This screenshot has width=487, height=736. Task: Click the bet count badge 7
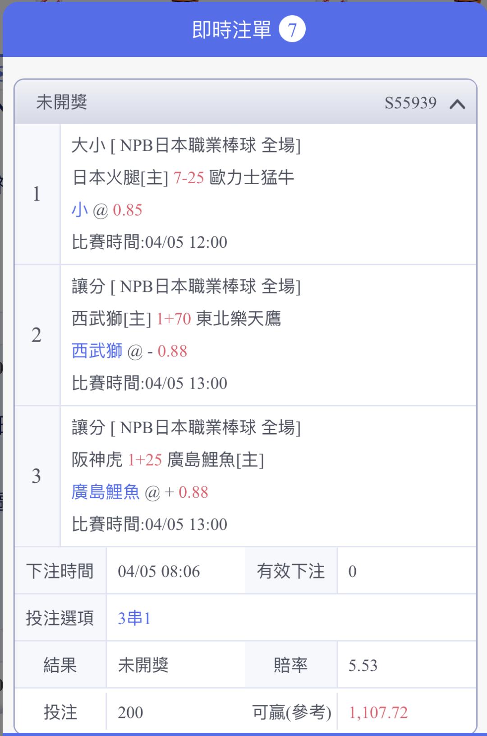[x=292, y=30]
